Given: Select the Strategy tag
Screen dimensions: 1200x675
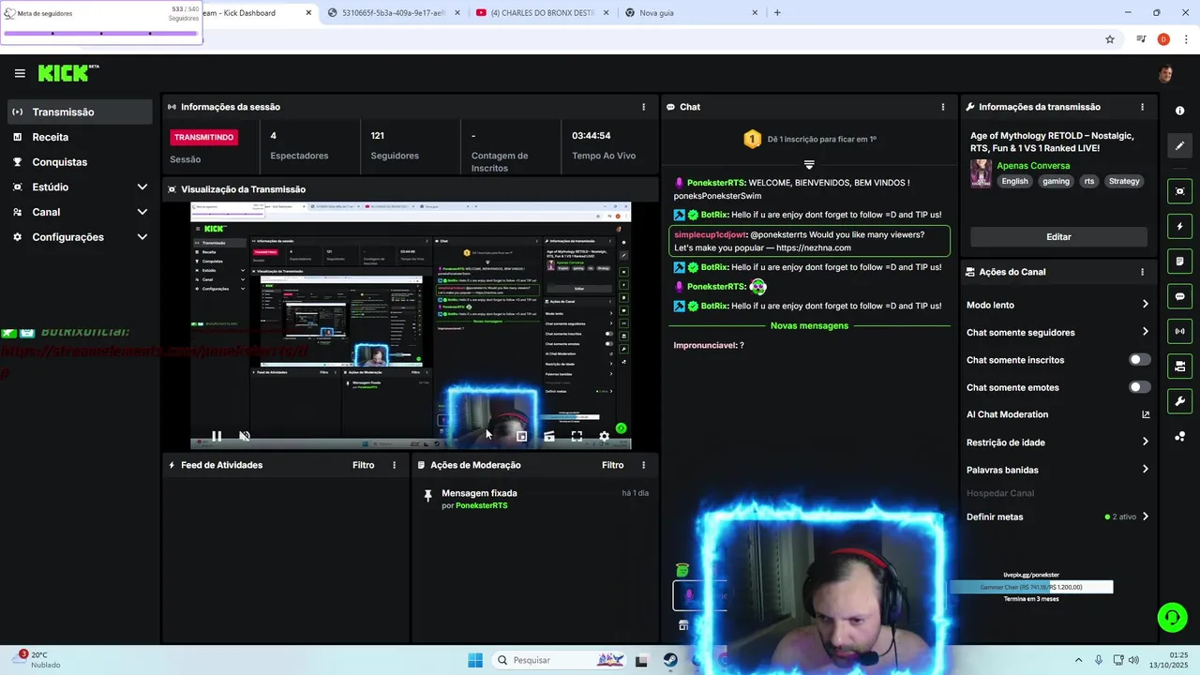Looking at the screenshot, I should point(1124,181).
